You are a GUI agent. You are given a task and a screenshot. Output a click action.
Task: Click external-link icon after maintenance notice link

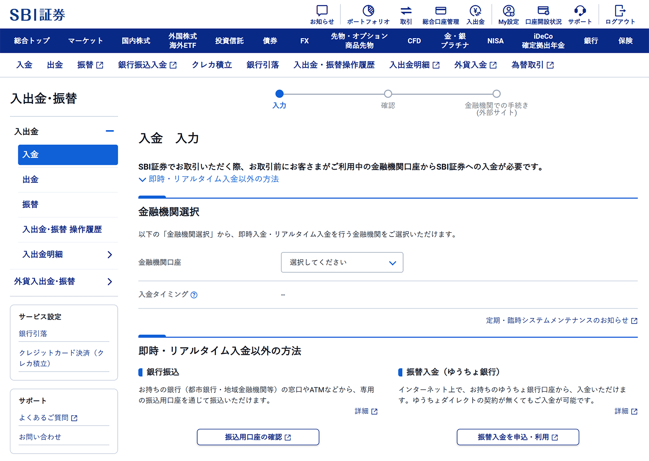click(x=634, y=321)
